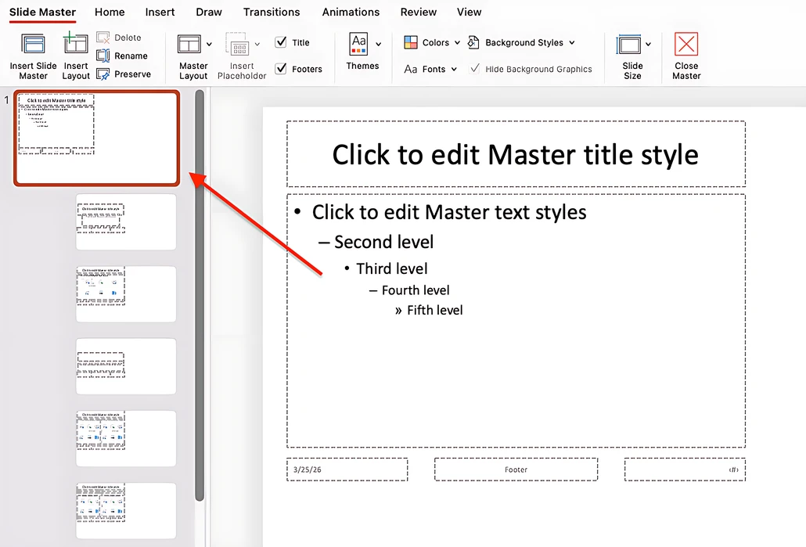This screenshot has height=547, width=806.
Task: Click the Rename icon
Action: click(x=103, y=56)
